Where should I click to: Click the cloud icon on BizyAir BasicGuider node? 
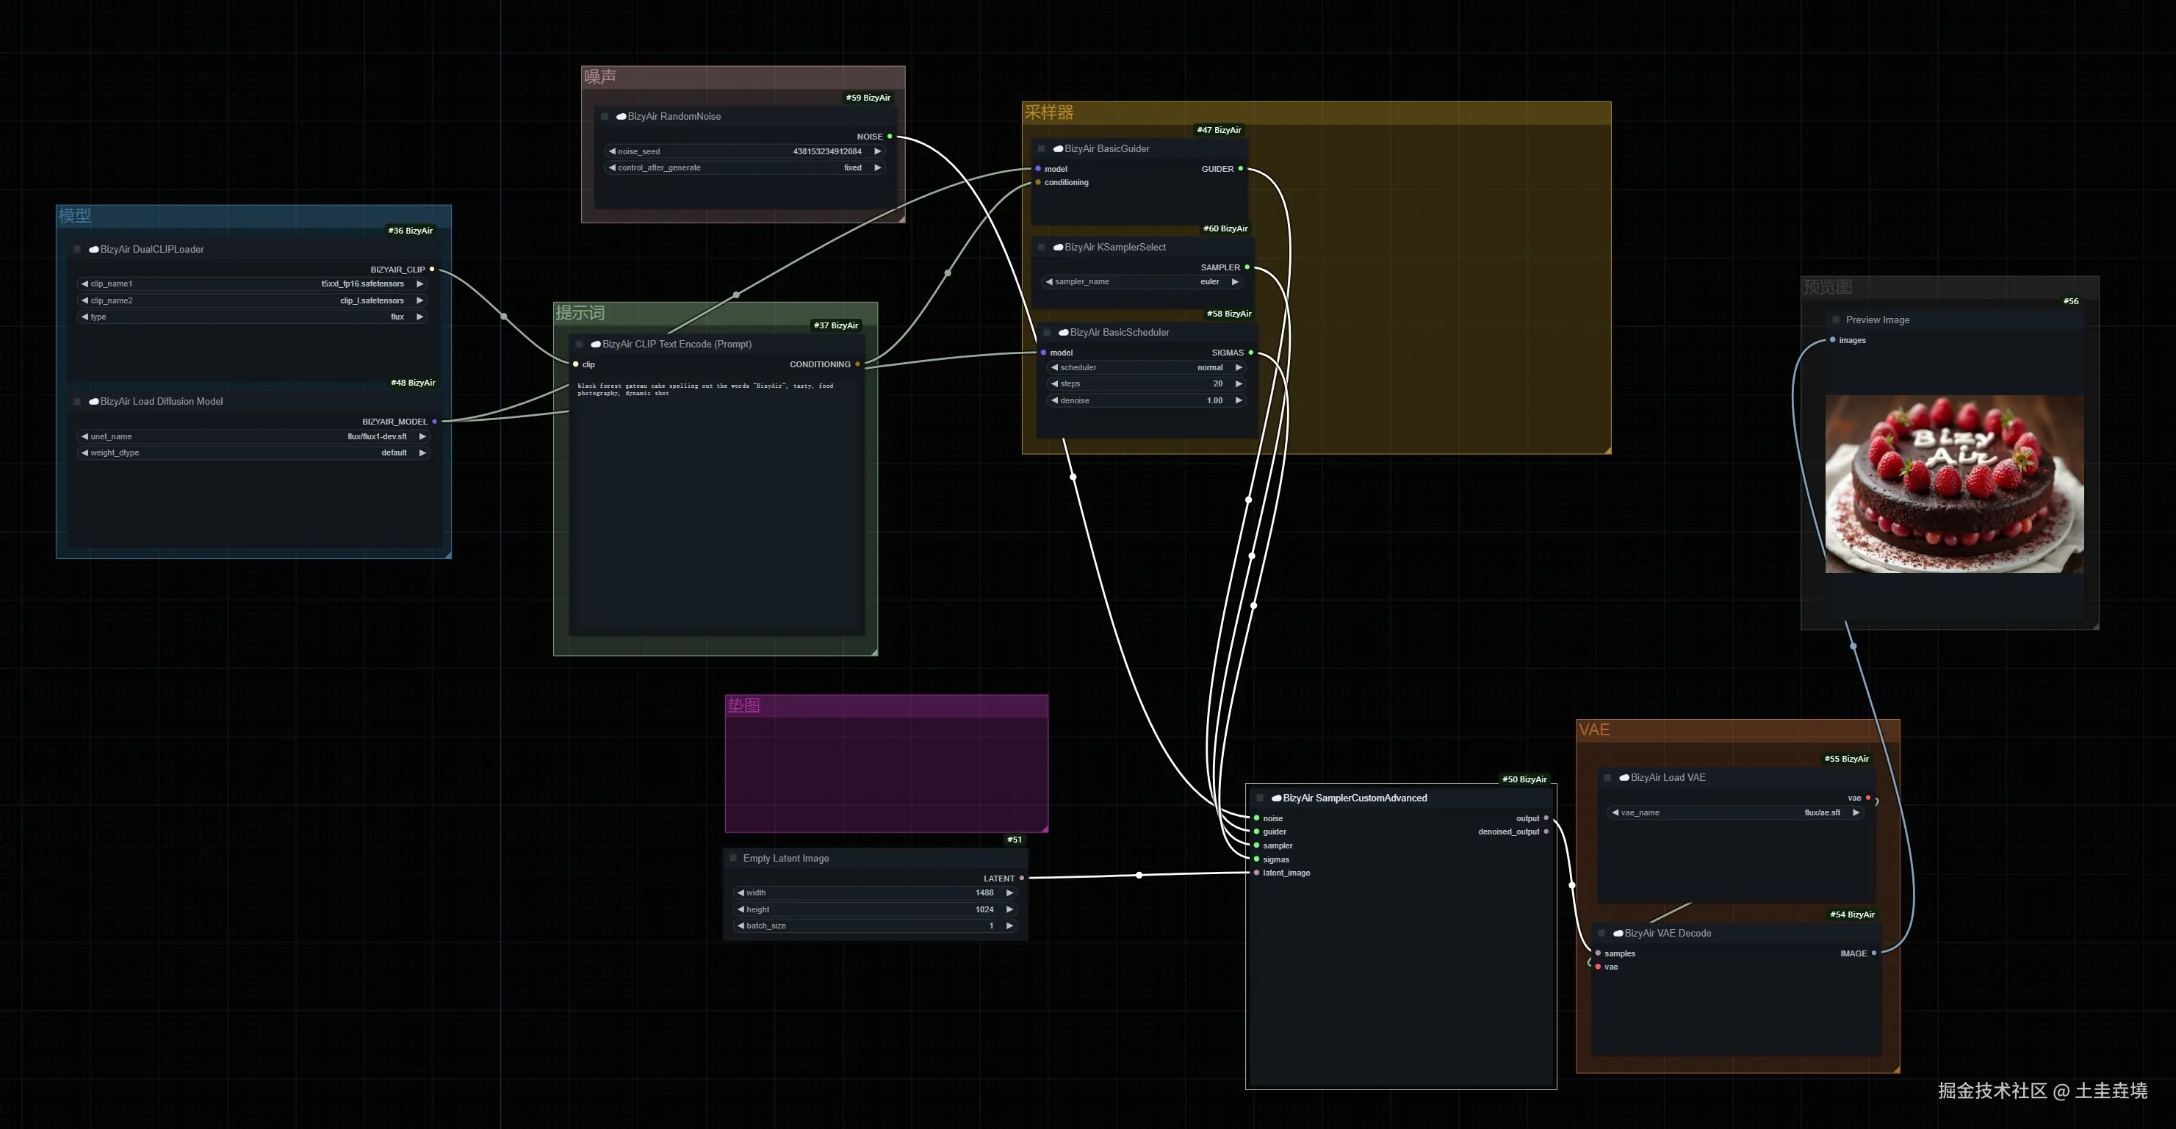pos(1058,148)
